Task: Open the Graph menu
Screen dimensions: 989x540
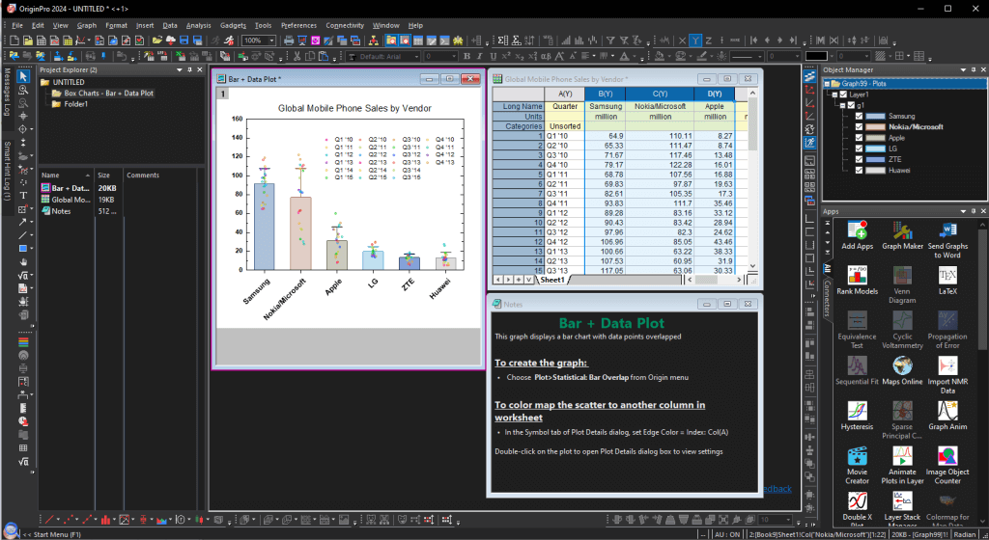Action: pos(86,25)
